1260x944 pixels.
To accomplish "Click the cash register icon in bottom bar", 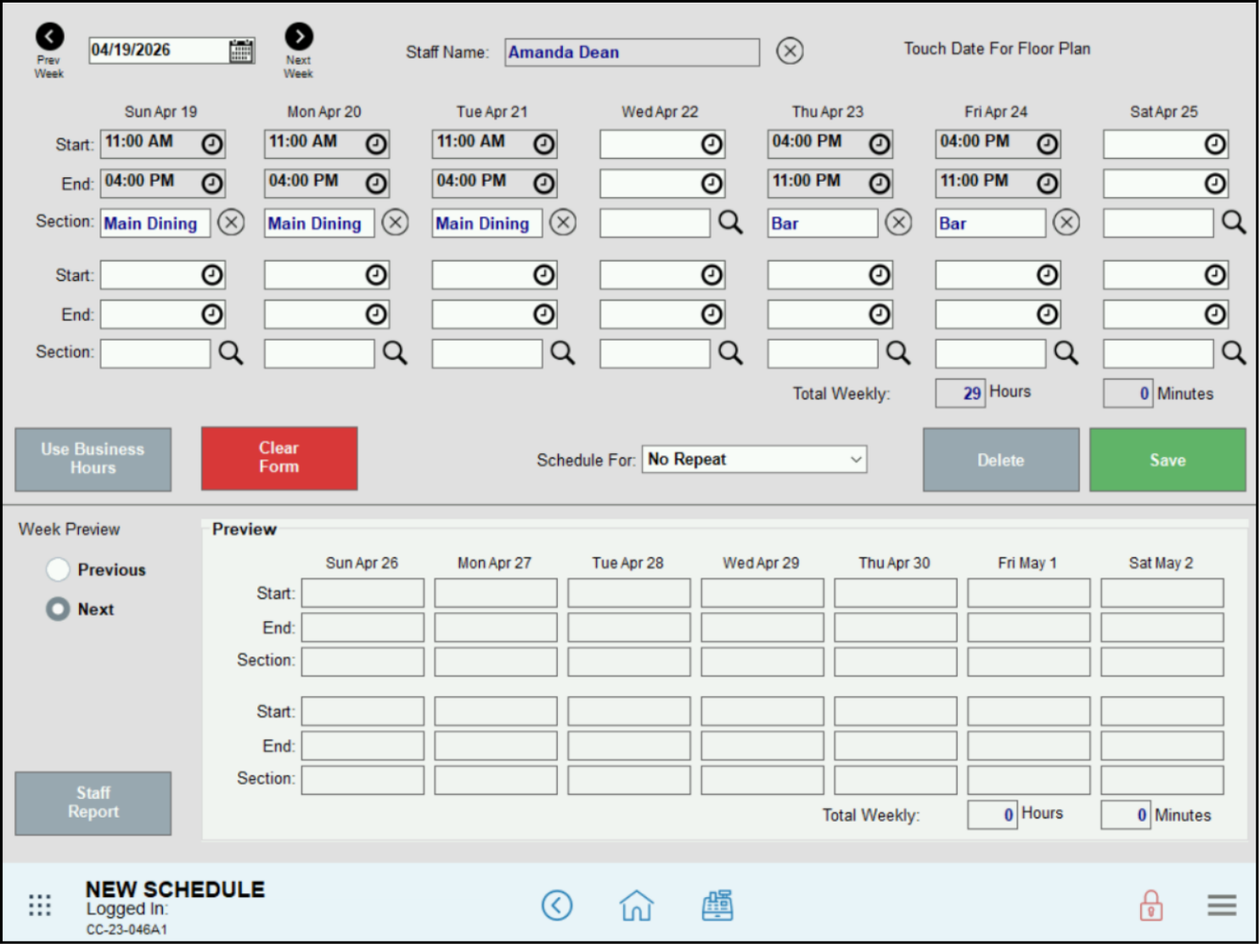I will (x=717, y=905).
